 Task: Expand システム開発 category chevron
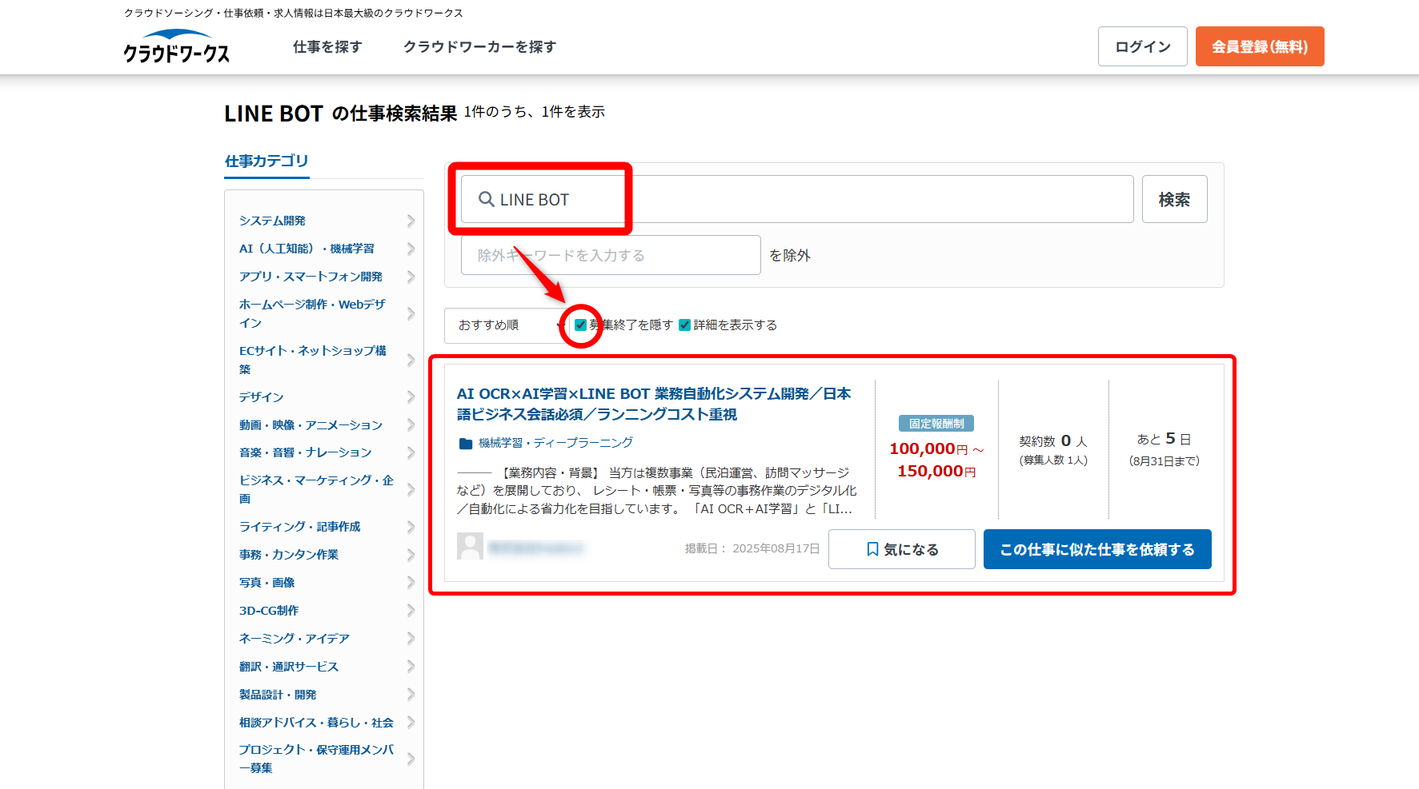click(411, 221)
